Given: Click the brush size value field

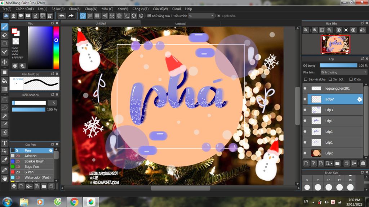Looking at the screenshot, I should [53, 103].
